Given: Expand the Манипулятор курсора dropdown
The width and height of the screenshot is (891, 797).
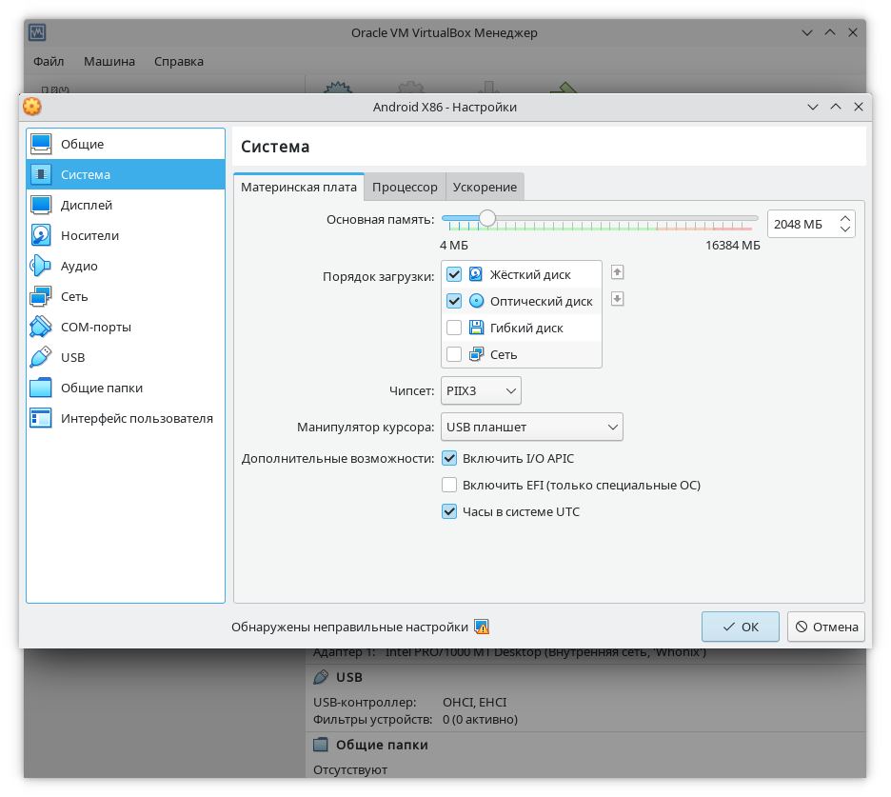Looking at the screenshot, I should coord(532,427).
